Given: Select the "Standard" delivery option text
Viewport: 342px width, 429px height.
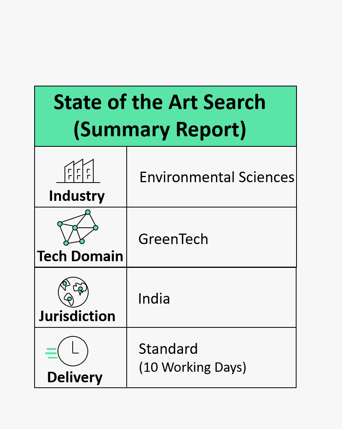Looking at the screenshot, I should click(x=168, y=349).
